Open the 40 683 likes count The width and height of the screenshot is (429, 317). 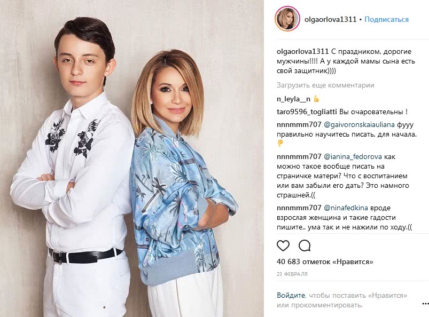[x=325, y=262]
